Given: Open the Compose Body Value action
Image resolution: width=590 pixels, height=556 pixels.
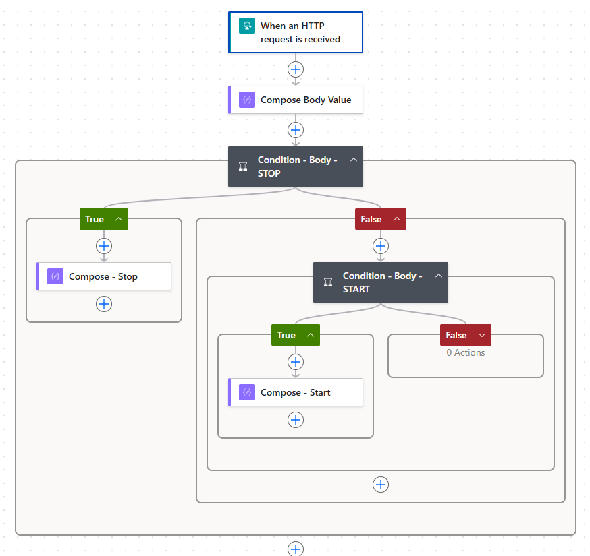Looking at the screenshot, I should (306, 100).
